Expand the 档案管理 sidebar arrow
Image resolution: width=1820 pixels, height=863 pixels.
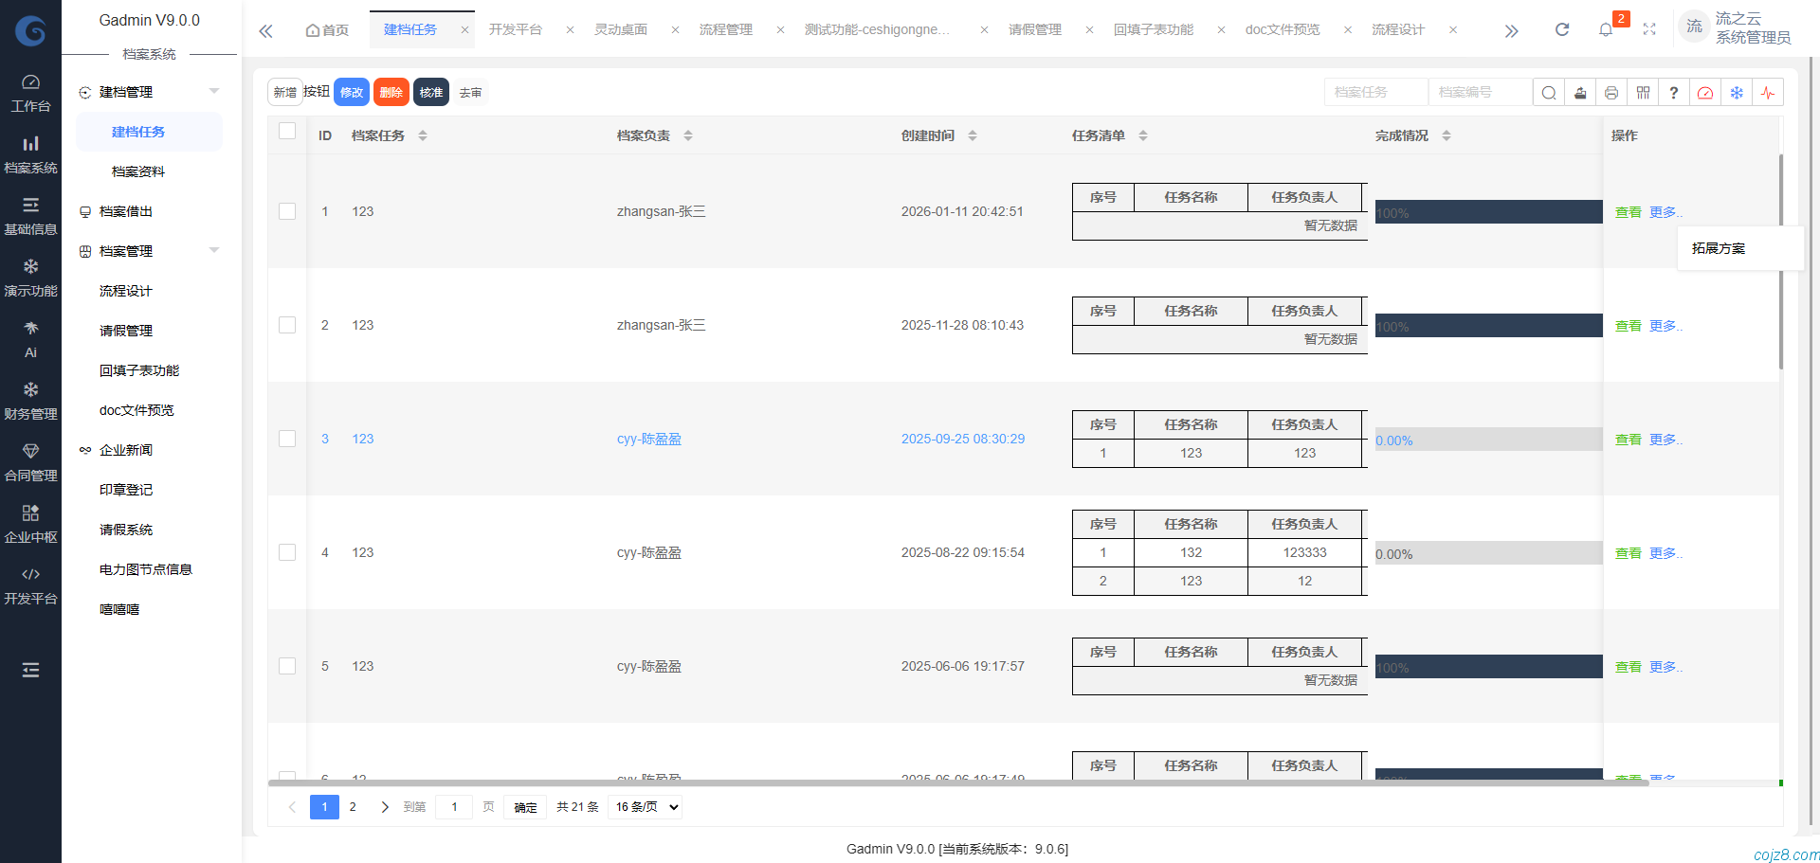point(214,251)
